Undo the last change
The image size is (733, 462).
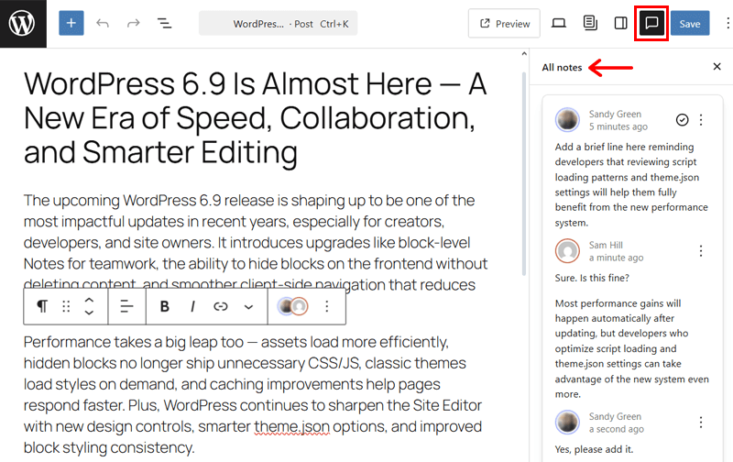(103, 23)
